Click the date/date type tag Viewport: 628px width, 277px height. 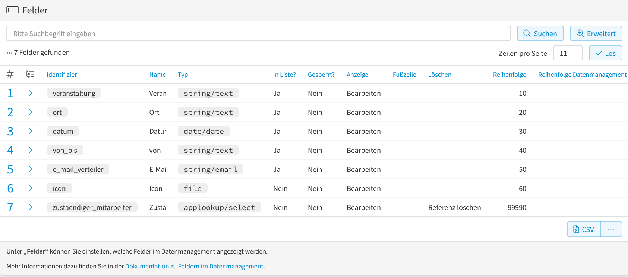tap(204, 131)
